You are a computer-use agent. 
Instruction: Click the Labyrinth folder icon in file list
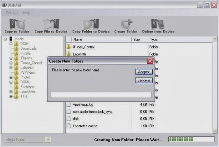coord(69,54)
